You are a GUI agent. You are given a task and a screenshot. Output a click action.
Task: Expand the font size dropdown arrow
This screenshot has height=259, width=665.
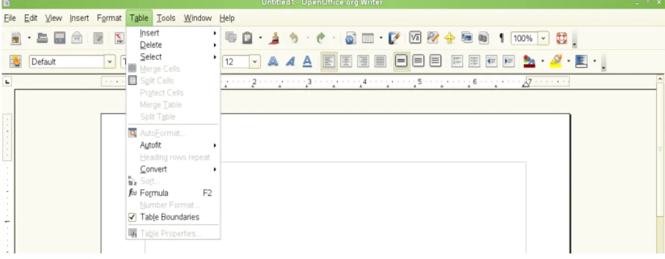pos(255,62)
